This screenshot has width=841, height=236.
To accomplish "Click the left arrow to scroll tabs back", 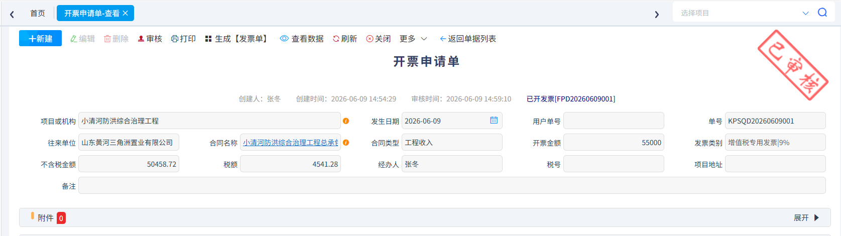I will coord(12,14).
